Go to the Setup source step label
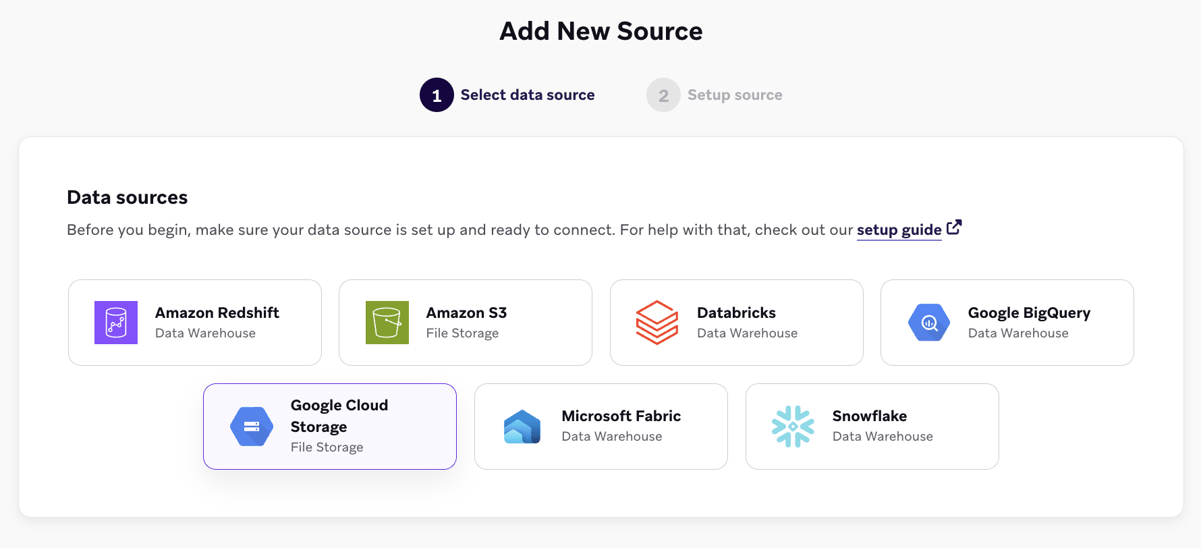Screen dimensions: 1201x548 pyautogui.click(x=735, y=95)
